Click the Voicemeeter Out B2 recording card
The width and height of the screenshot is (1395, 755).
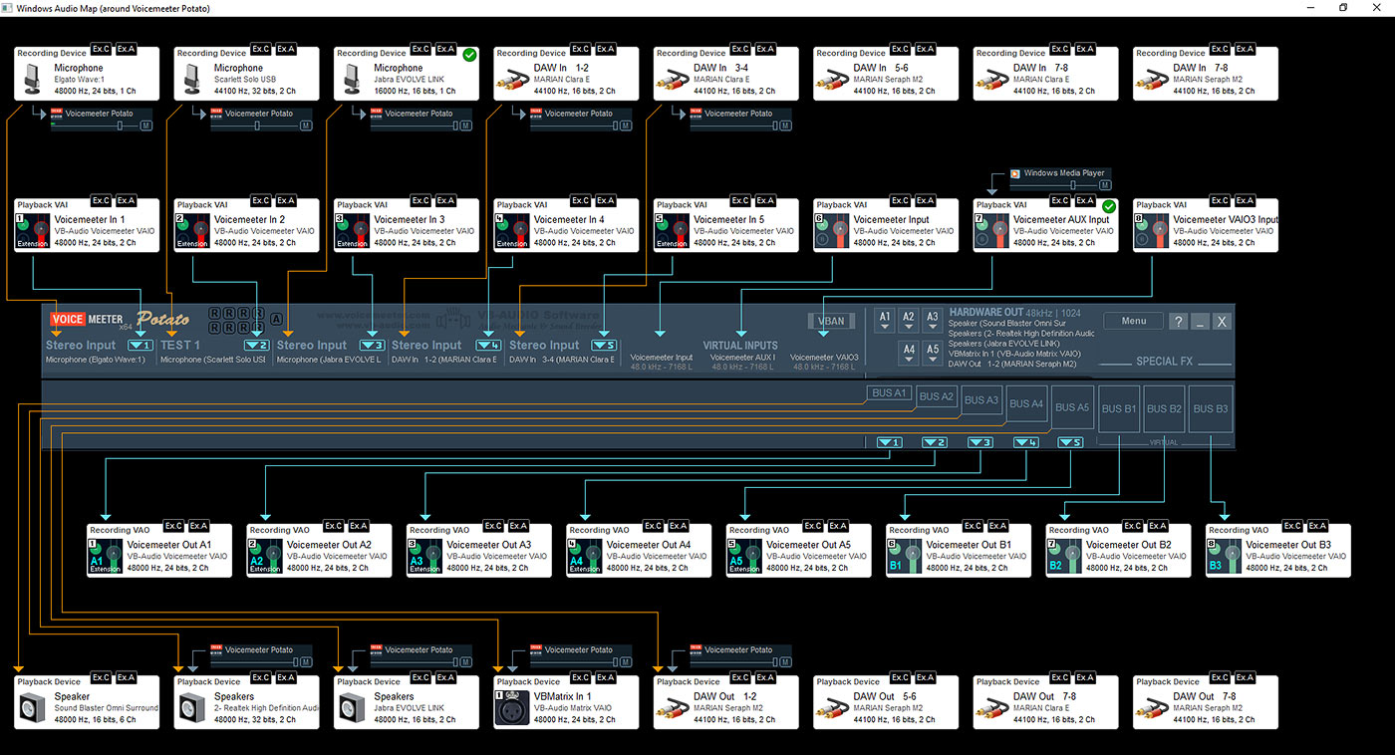click(1118, 551)
